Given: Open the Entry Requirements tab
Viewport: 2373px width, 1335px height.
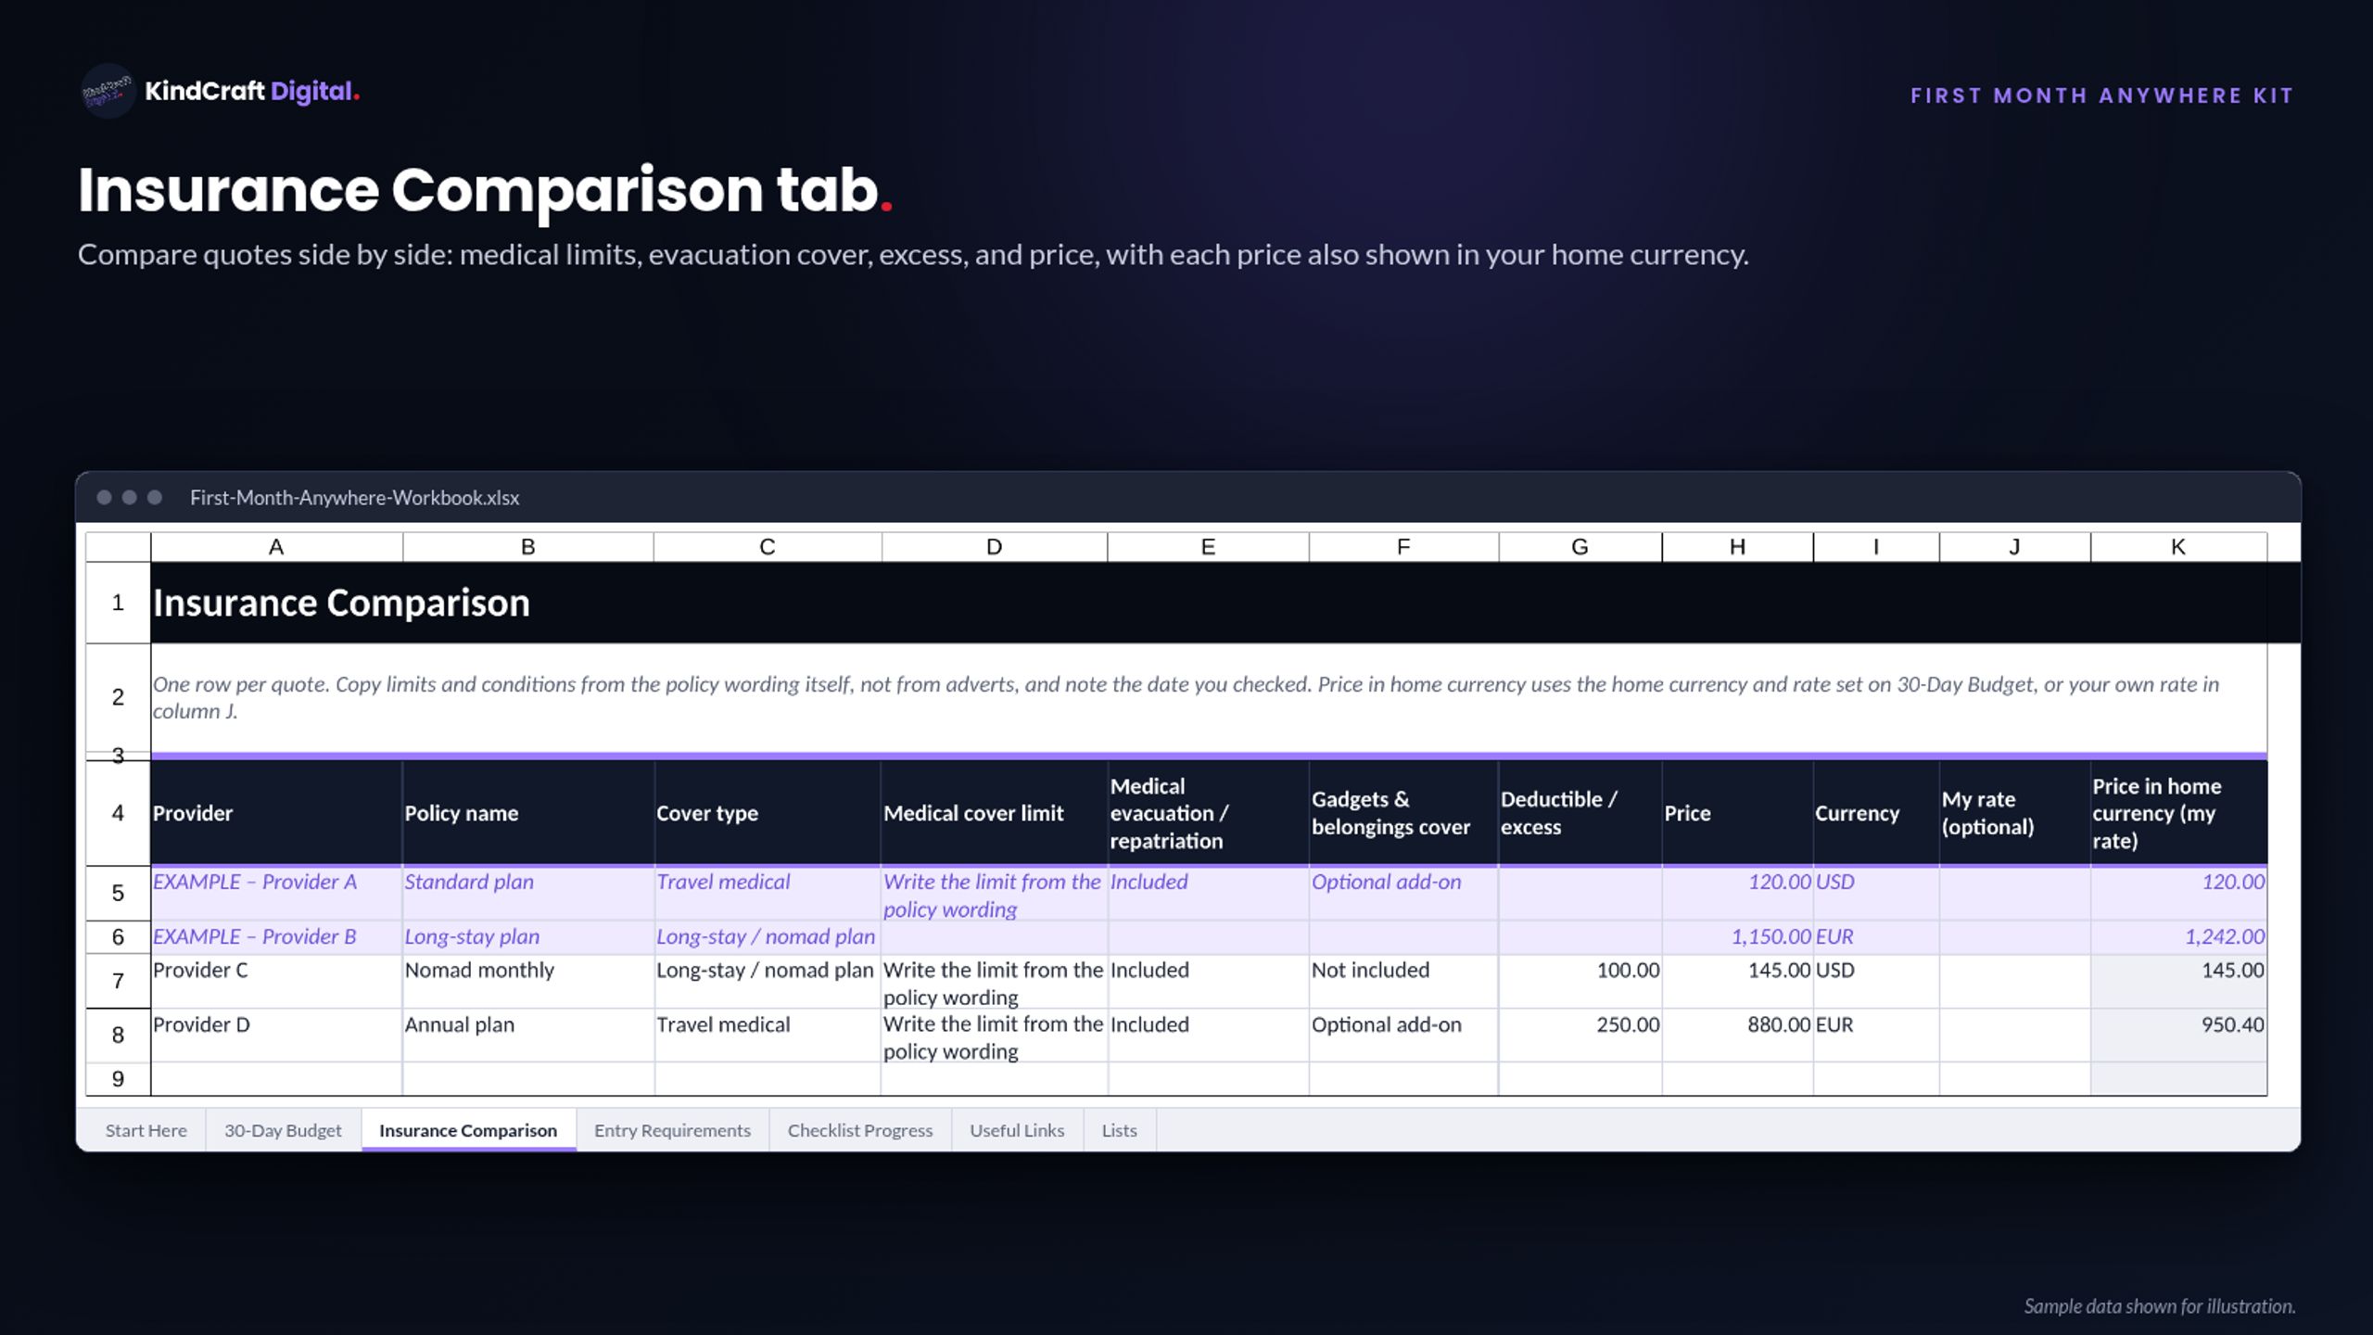Looking at the screenshot, I should pyautogui.click(x=672, y=1130).
